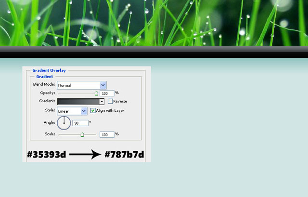Open the gradient picker dropdown arrow
The height and width of the screenshot is (197, 308).
[x=102, y=102]
